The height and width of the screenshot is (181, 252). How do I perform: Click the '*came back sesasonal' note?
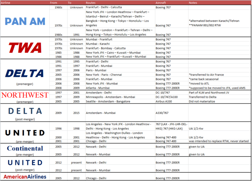click(x=204, y=79)
